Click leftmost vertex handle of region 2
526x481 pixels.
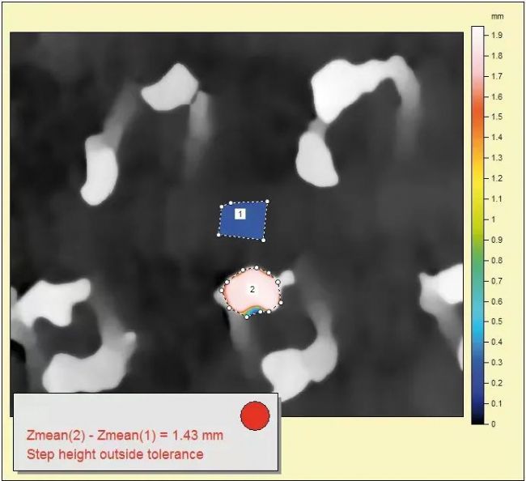[x=222, y=291]
